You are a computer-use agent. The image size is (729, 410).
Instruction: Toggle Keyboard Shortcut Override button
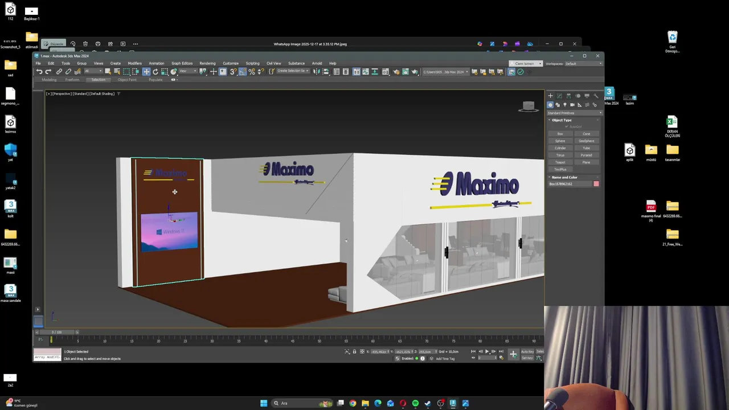(x=223, y=71)
